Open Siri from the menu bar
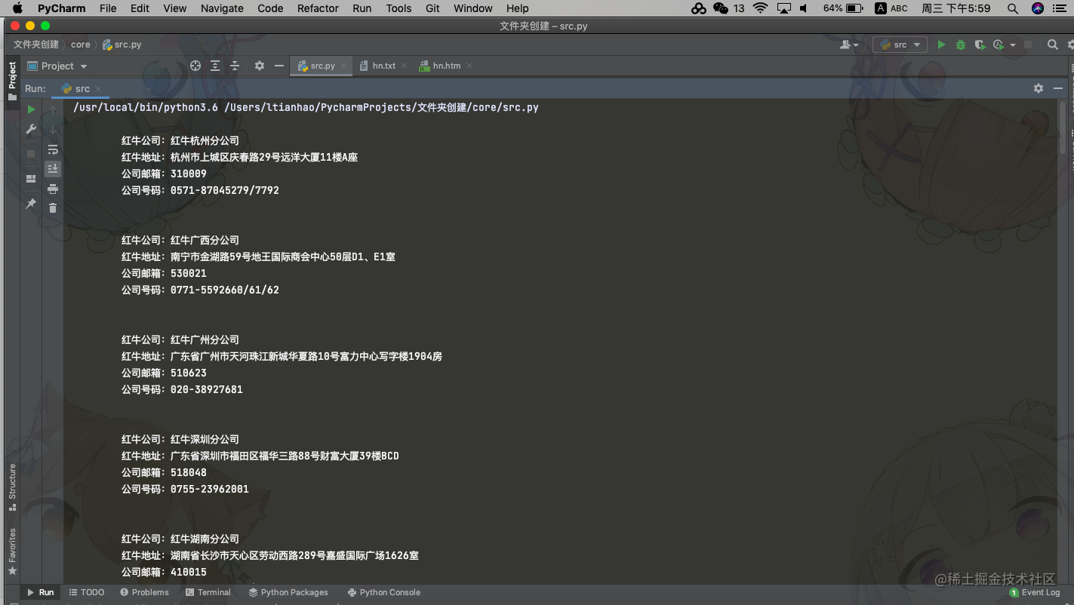1074x605 pixels. coord(1038,8)
